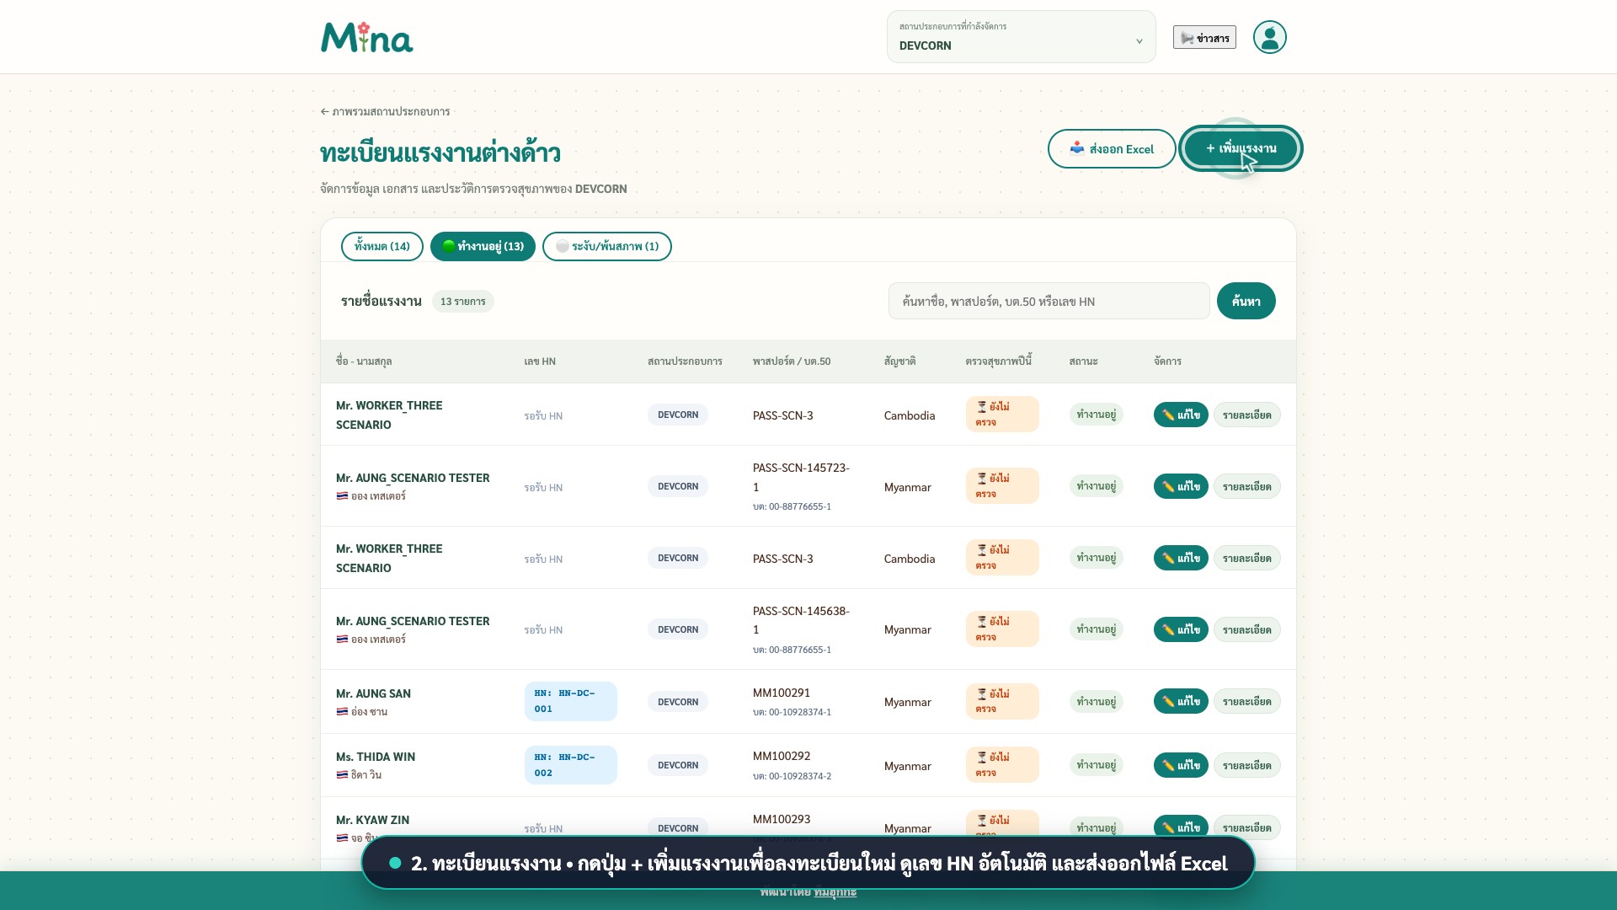The width and height of the screenshot is (1617, 910).
Task: Focus the worker search input field
Action: pos(1049,301)
